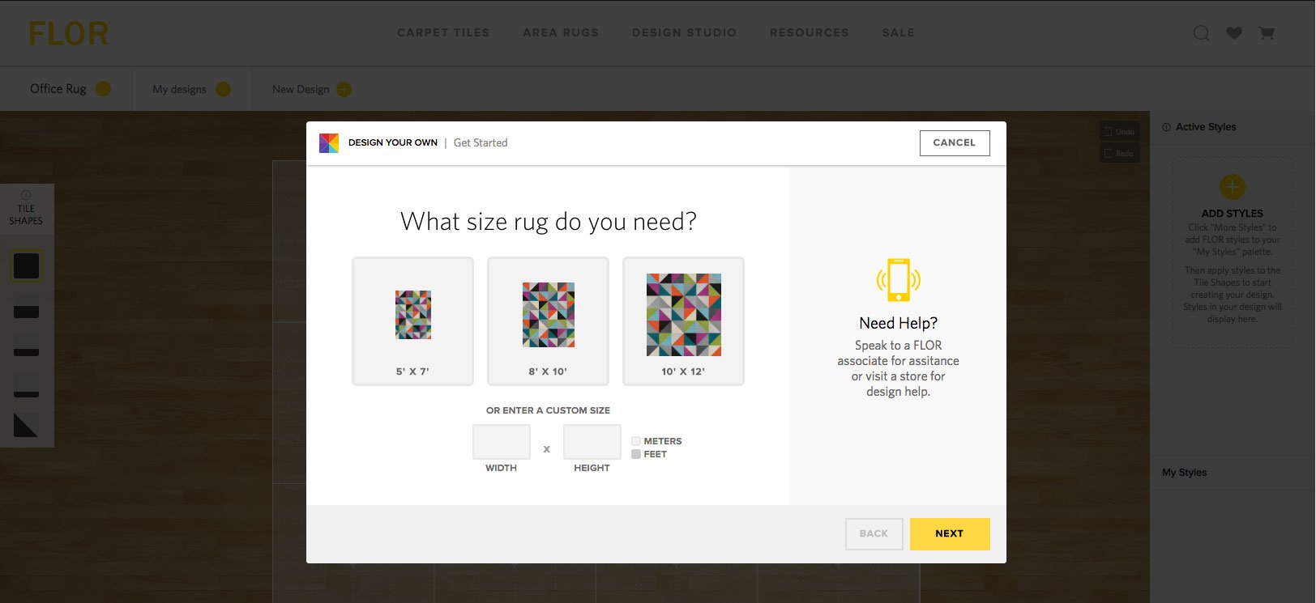Open the search magnifier icon
The image size is (1316, 603).
1202,33
